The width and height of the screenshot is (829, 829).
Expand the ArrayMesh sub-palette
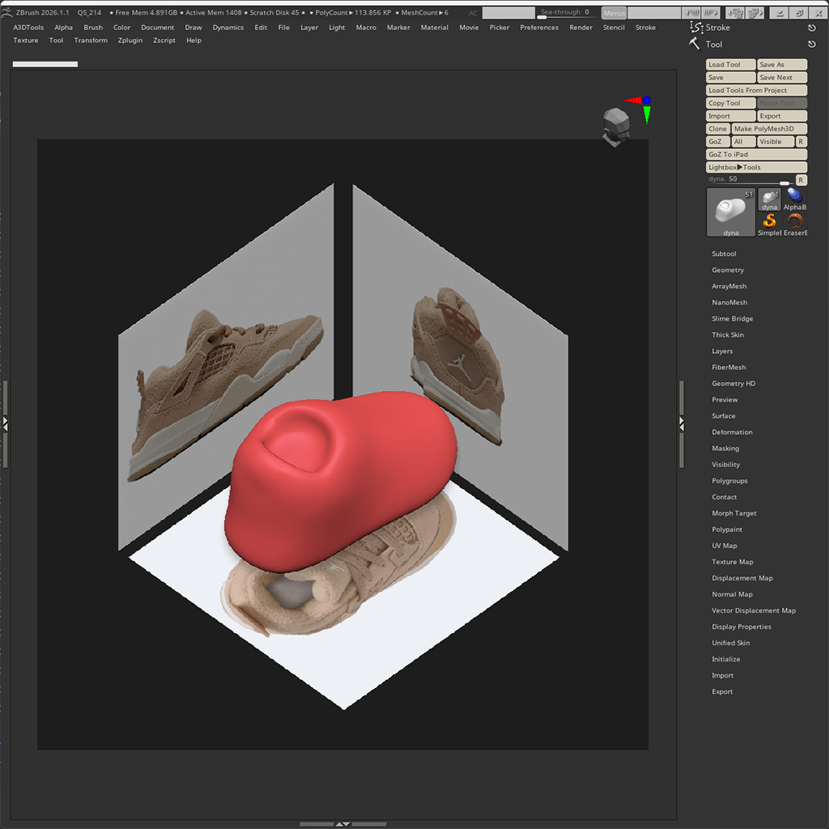pyautogui.click(x=729, y=286)
